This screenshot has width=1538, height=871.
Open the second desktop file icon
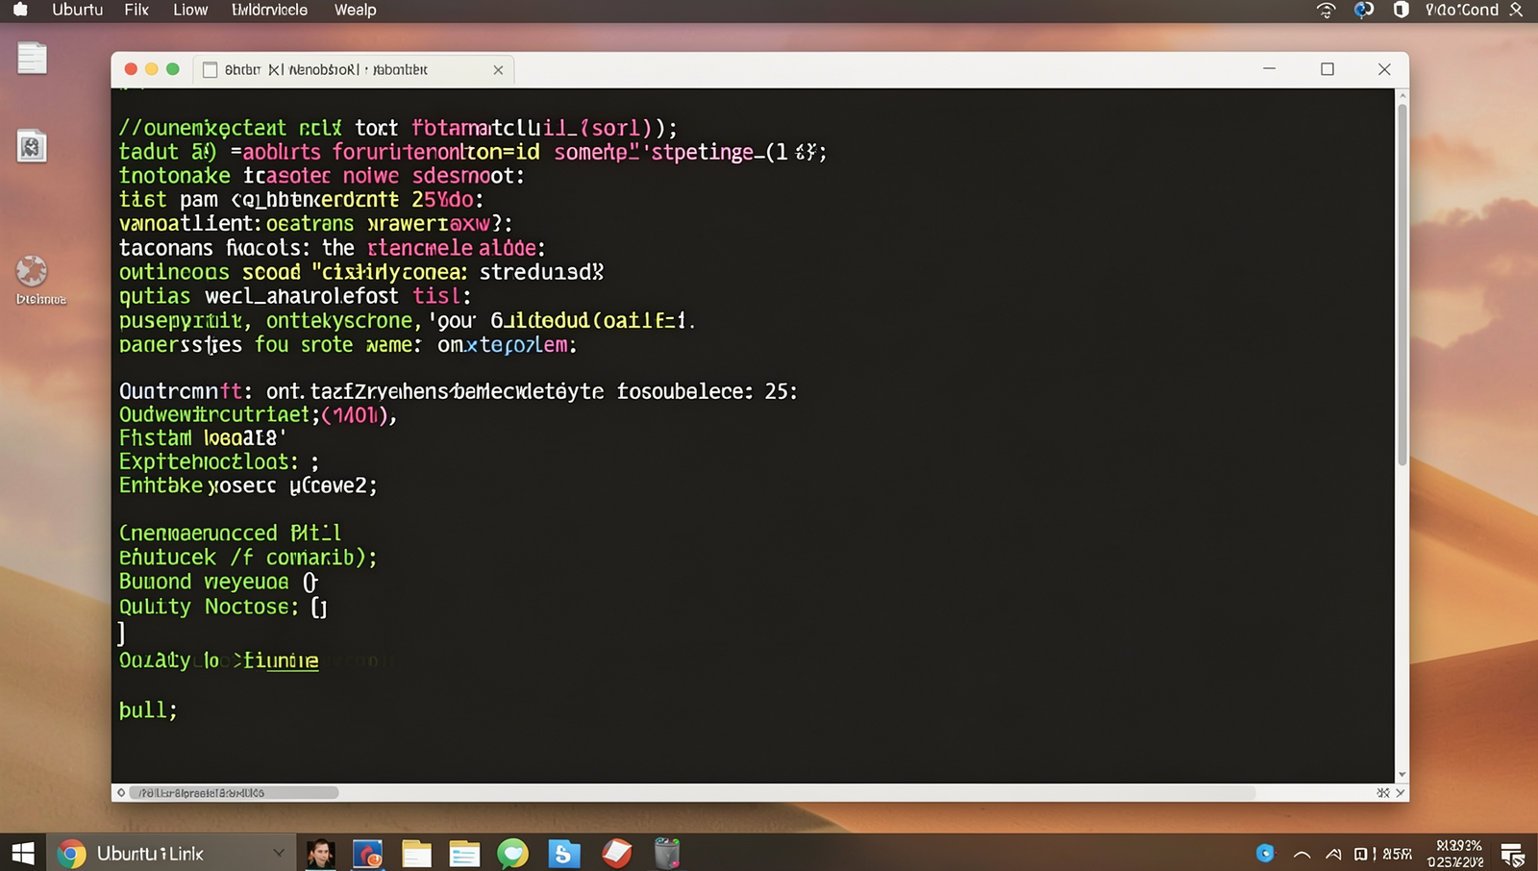(32, 146)
